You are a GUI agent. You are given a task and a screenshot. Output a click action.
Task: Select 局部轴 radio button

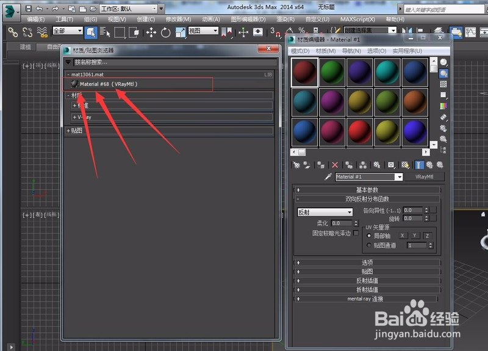369,236
